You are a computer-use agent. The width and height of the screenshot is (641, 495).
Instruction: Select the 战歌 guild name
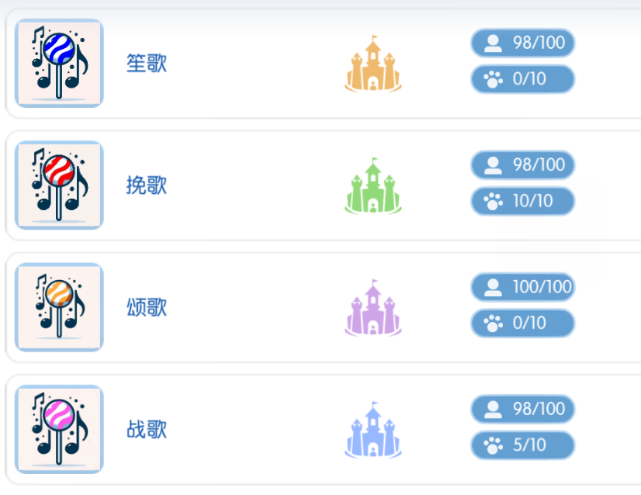[x=147, y=429]
